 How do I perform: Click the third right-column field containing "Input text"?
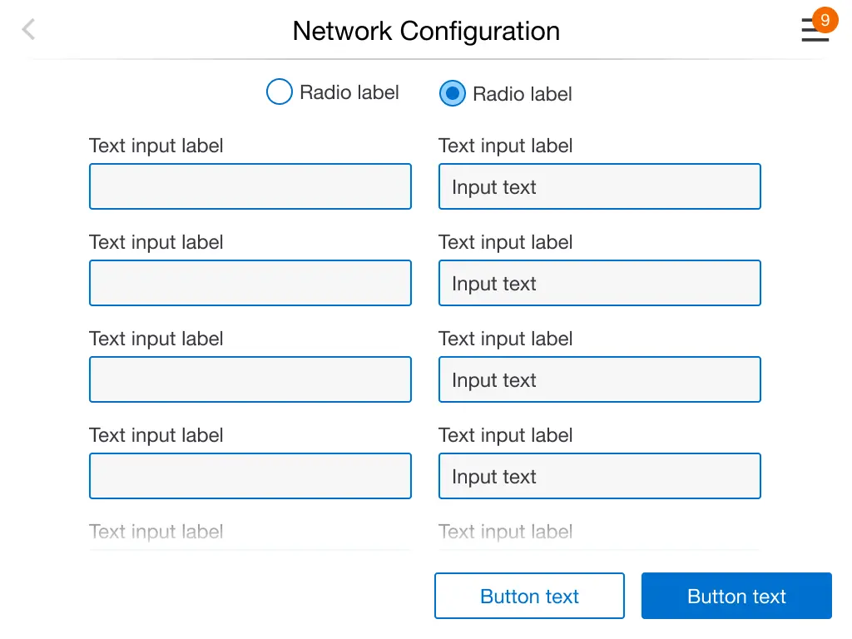coord(599,379)
